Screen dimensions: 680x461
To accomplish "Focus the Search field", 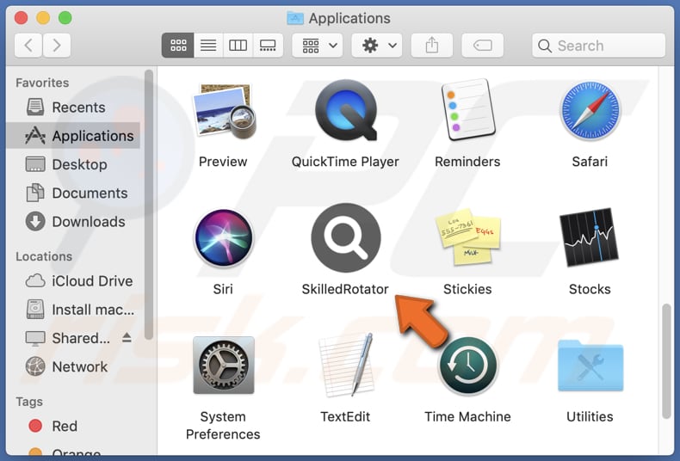I will coord(598,46).
